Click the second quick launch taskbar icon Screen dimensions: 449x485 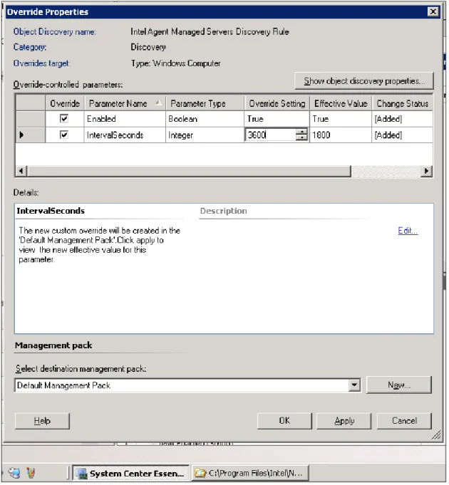[x=31, y=473]
